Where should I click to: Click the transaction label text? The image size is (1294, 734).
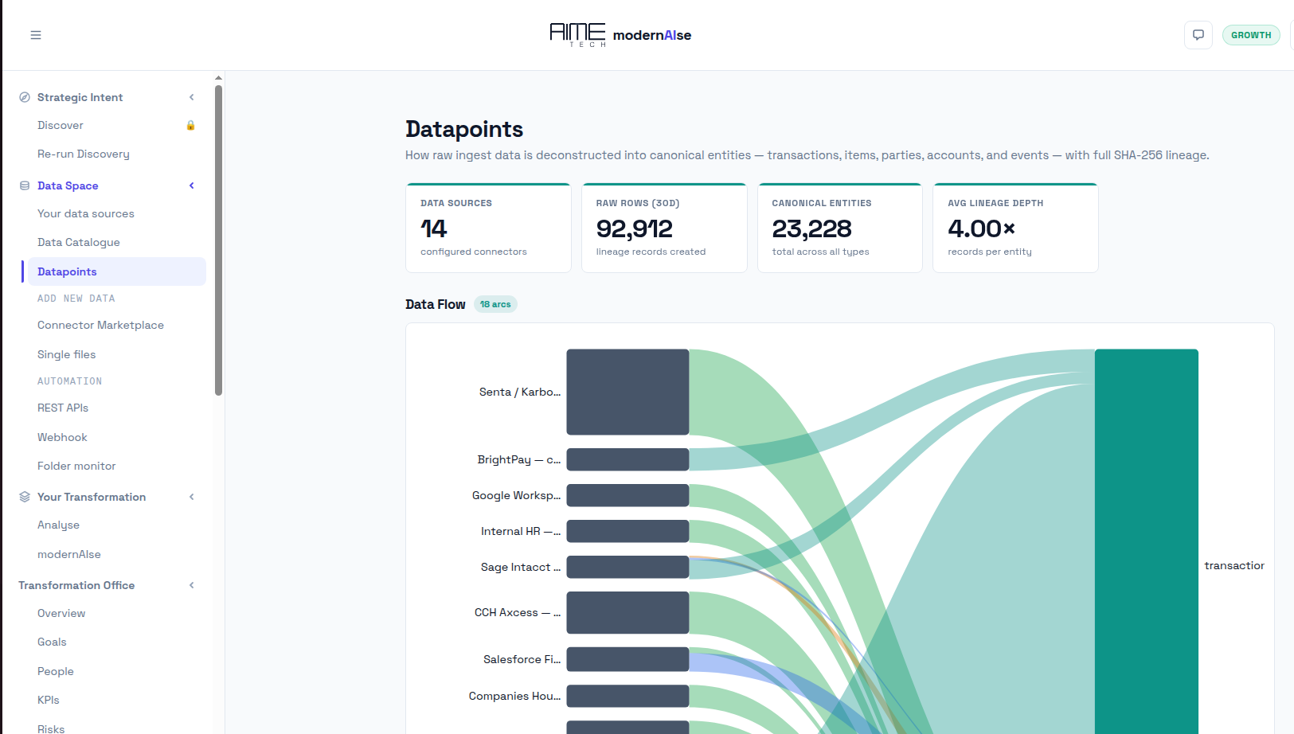(x=1234, y=565)
